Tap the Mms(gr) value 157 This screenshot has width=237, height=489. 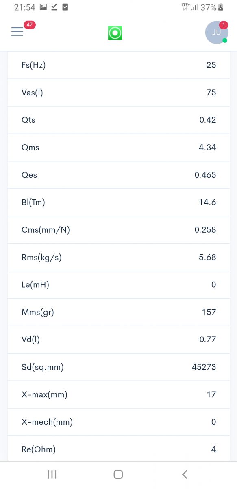[209, 312]
